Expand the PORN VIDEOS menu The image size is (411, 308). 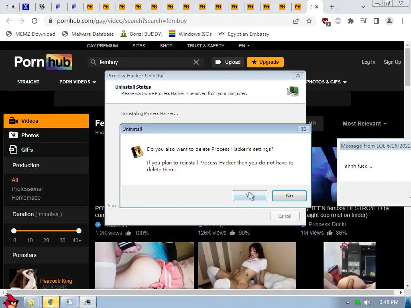[77, 82]
